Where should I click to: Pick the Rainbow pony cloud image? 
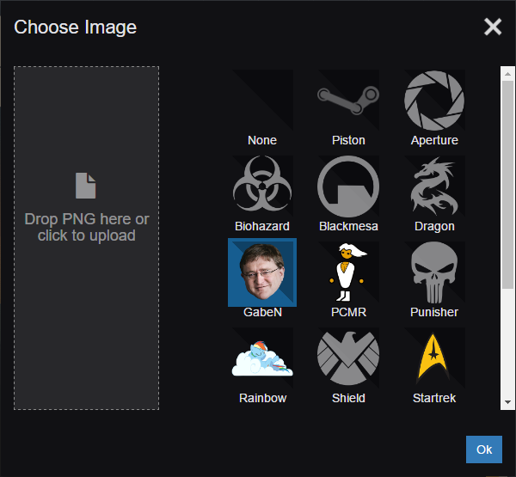[262, 358]
